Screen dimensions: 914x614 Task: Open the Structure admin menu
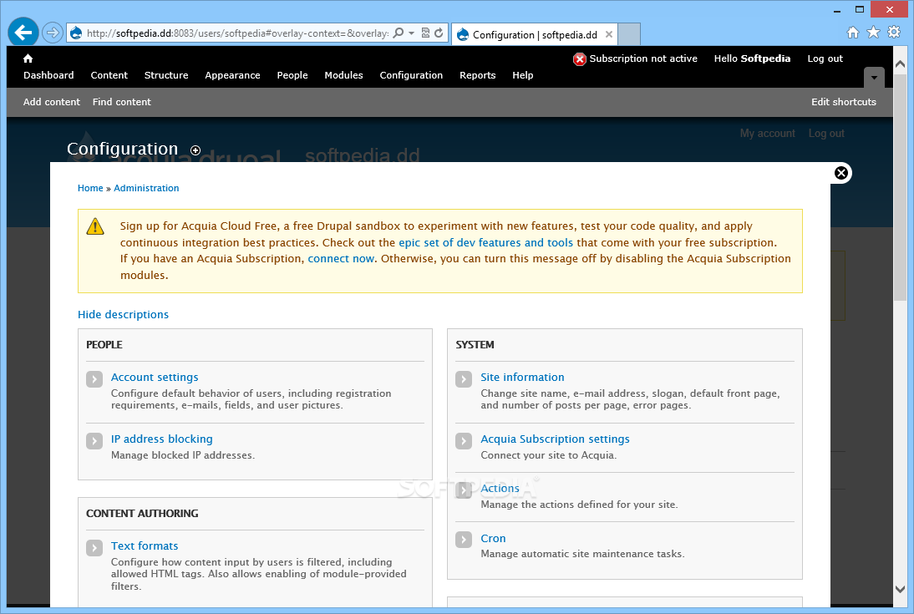[166, 75]
